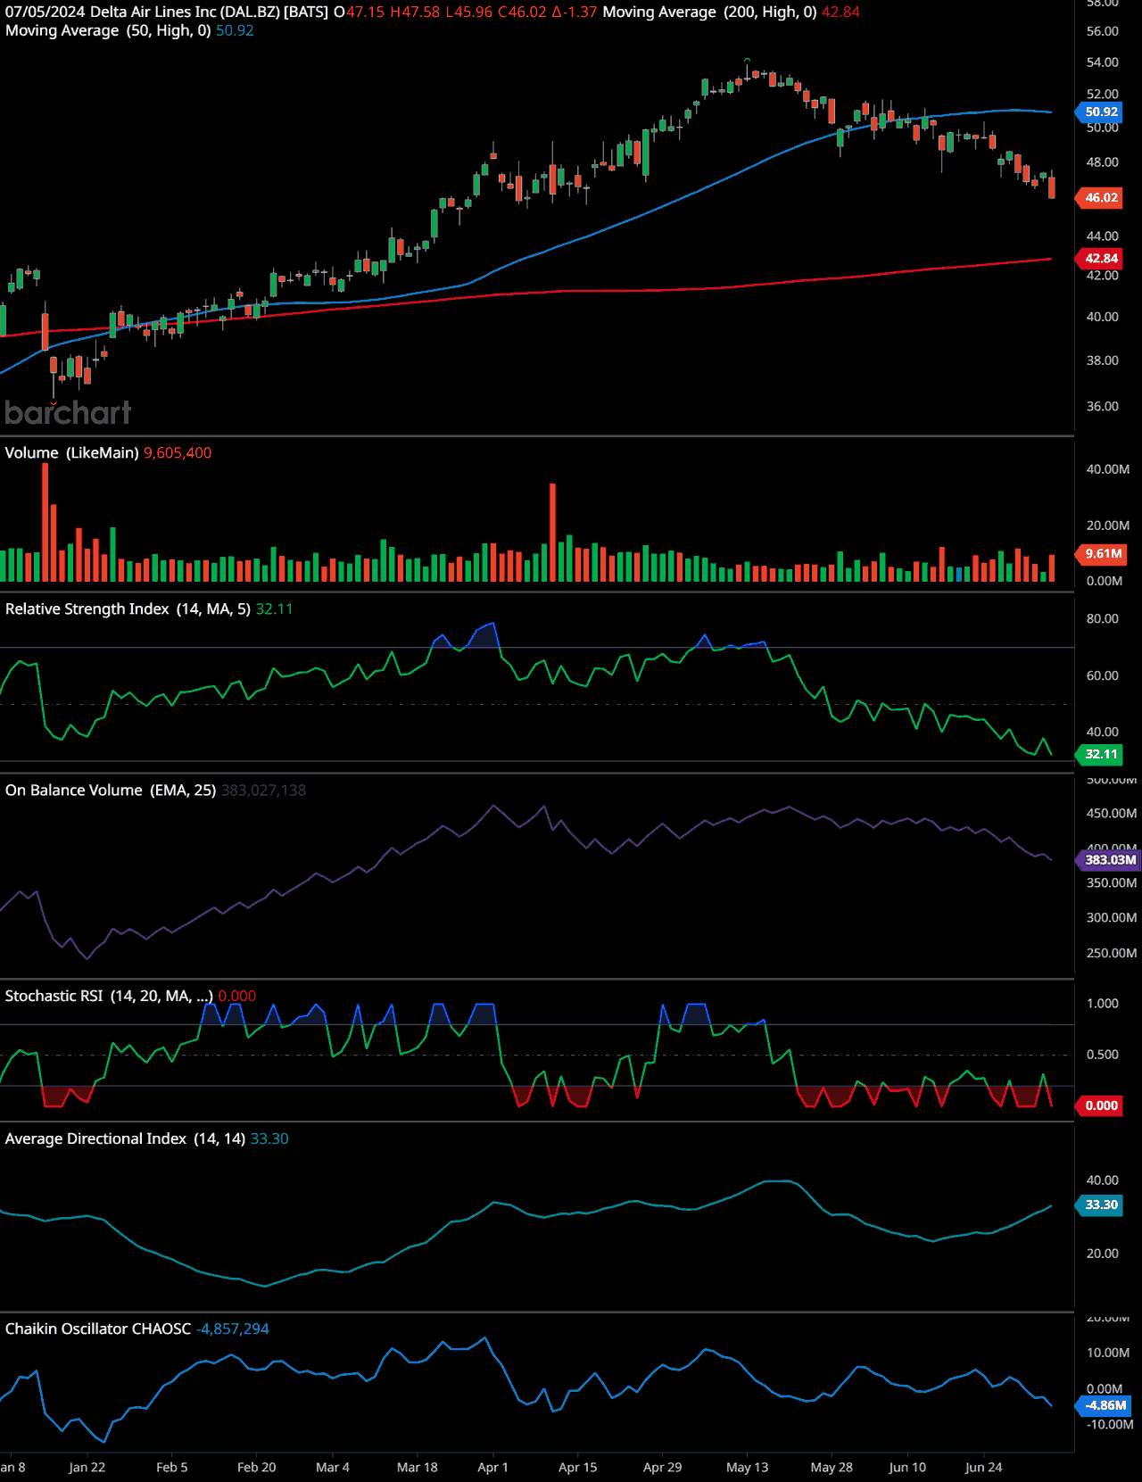Click the 20.00M volume axis label
Screen dimensions: 1142x1482
pyautogui.click(x=1108, y=526)
